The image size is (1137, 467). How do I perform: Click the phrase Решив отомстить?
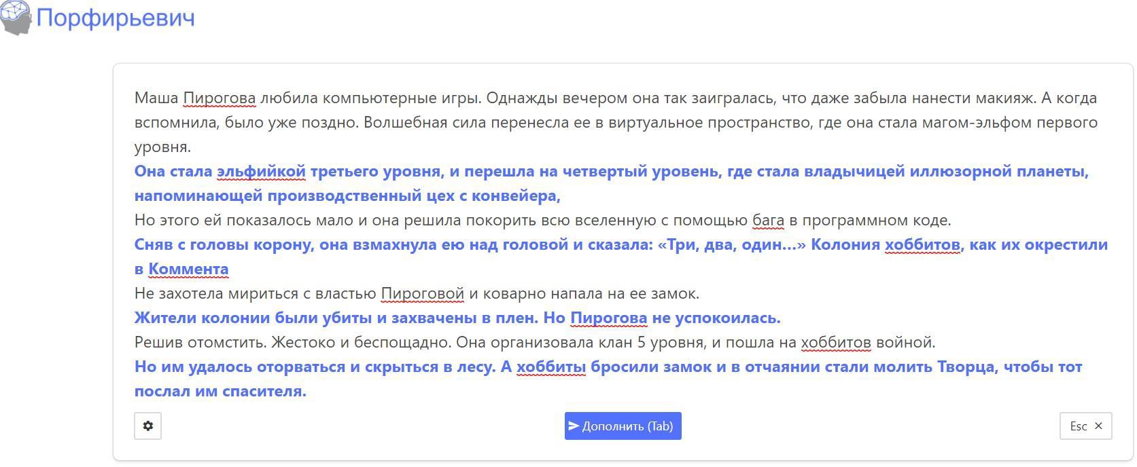191,343
